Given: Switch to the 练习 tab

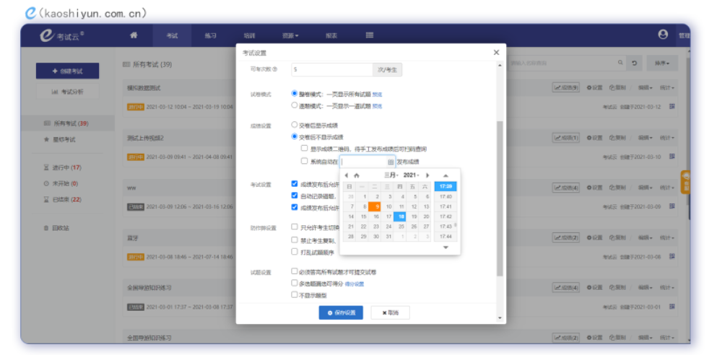Looking at the screenshot, I should (210, 35).
